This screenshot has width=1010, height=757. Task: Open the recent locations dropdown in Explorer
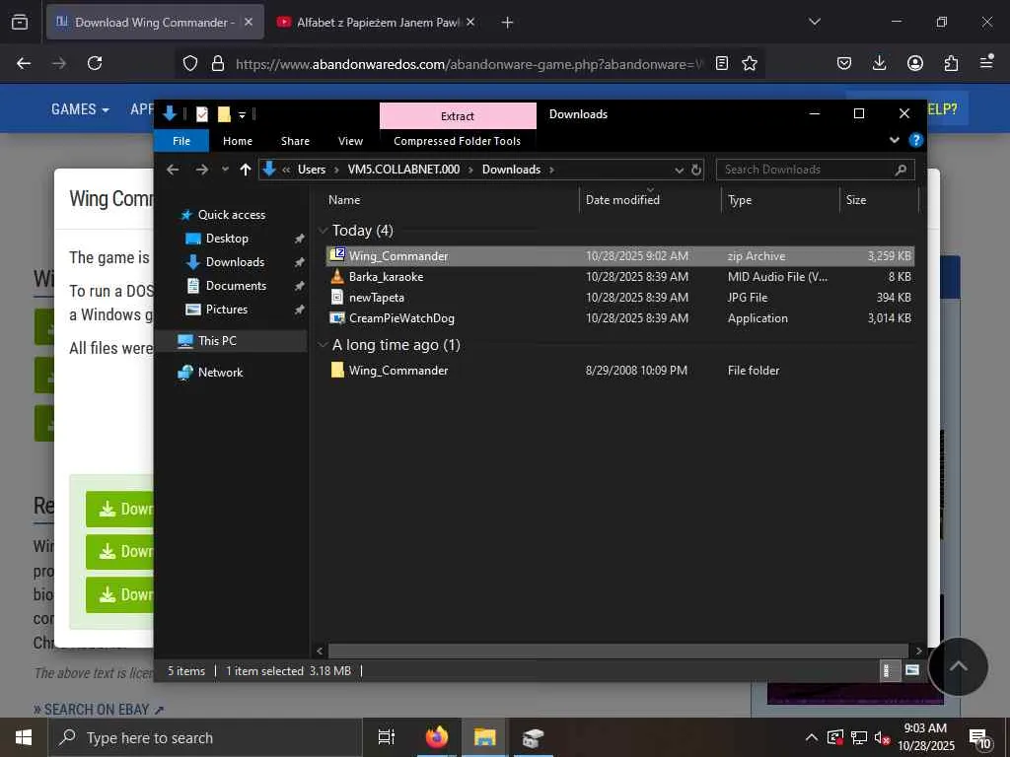(225, 170)
